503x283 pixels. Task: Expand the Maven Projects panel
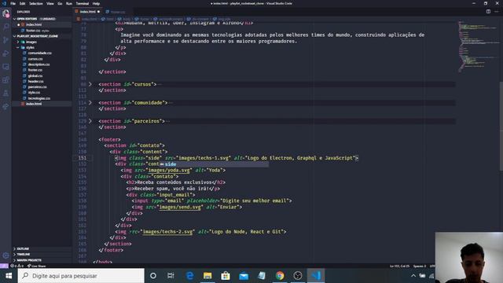pos(29,260)
